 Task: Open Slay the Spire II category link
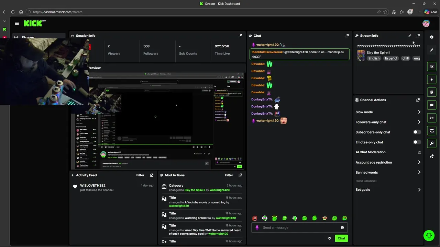(x=195, y=190)
